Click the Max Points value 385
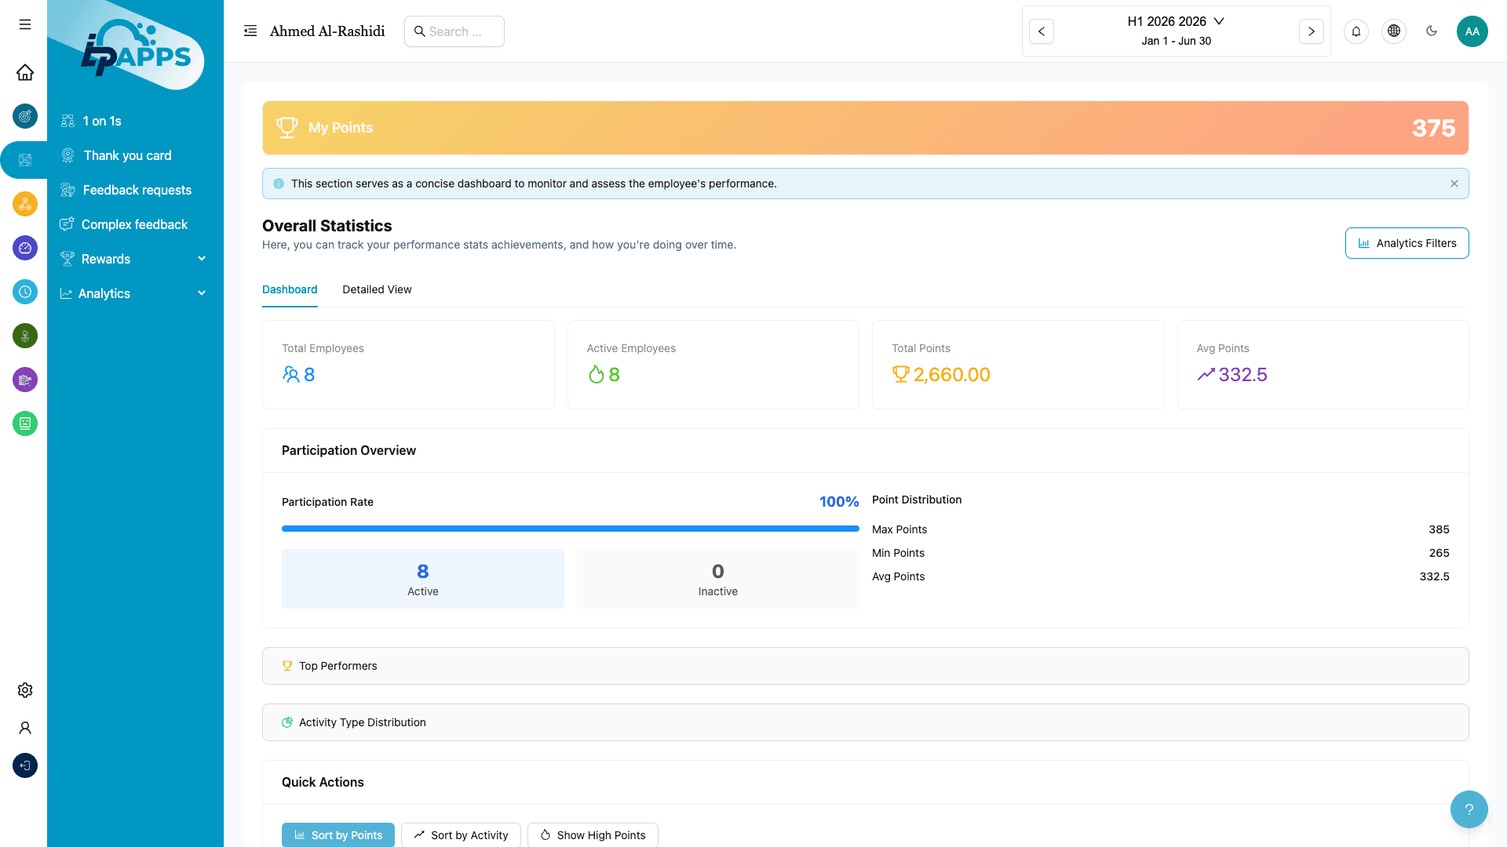1507x847 pixels. (1439, 529)
